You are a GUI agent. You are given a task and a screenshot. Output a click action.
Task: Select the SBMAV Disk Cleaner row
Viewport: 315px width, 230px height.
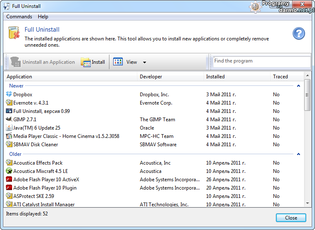36,145
